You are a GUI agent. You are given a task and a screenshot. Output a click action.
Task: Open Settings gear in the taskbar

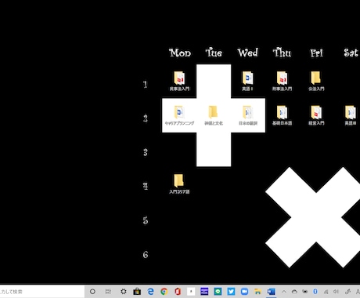coord(124,292)
